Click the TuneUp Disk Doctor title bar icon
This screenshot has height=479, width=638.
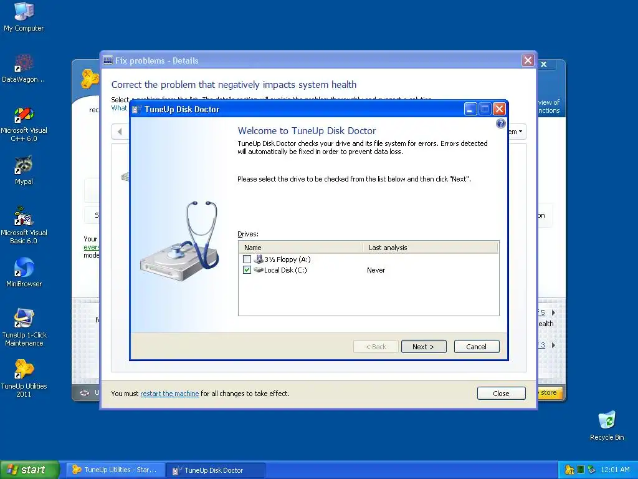coord(136,109)
